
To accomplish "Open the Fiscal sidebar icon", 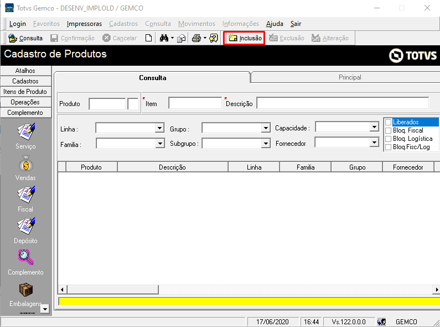I will (26, 194).
